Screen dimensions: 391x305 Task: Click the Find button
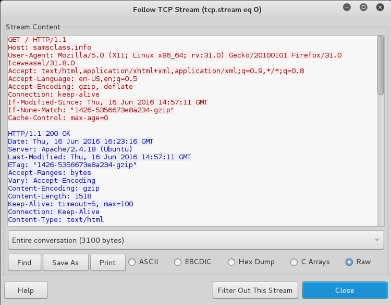tap(25, 263)
